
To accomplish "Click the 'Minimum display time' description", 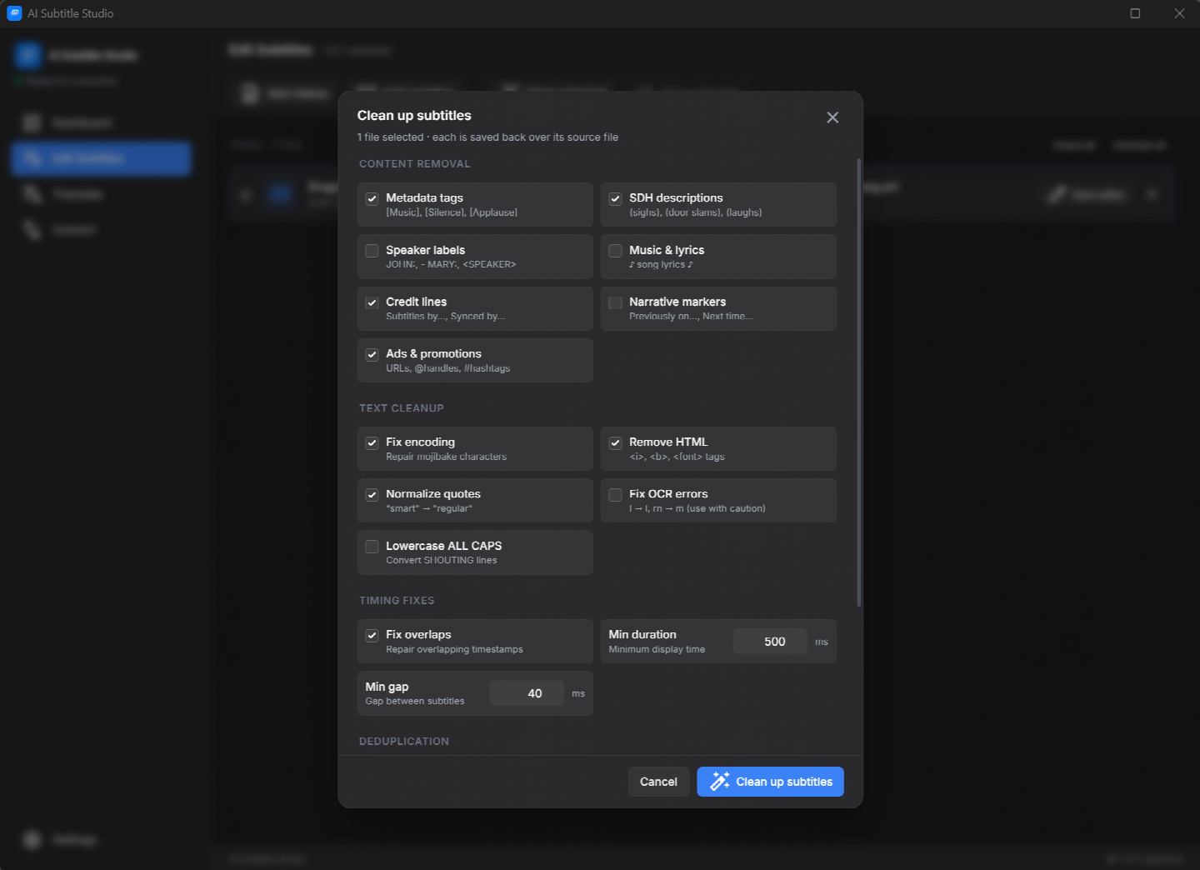I will (x=657, y=649).
